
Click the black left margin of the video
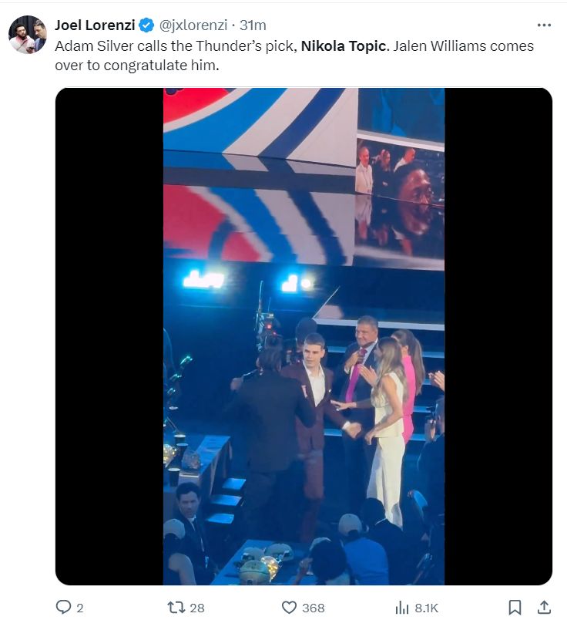[109, 336]
